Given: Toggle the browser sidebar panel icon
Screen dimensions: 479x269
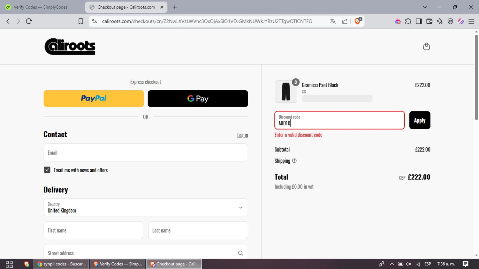Looking at the screenshot, I should tap(419, 21).
